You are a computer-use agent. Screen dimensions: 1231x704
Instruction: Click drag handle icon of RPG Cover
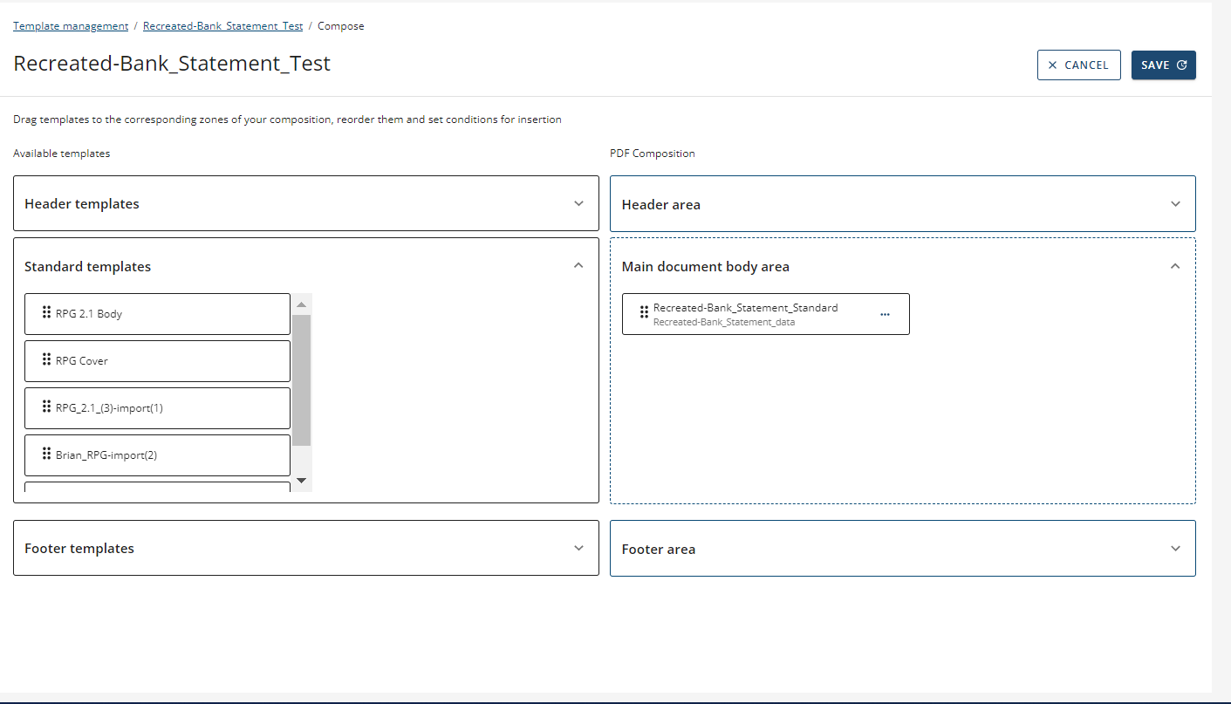46,359
